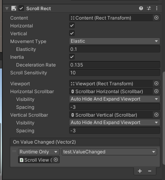This screenshot has width=165, height=180.
Task: Open Scroll Rect three-dot context menu
Action: (x=157, y=8)
